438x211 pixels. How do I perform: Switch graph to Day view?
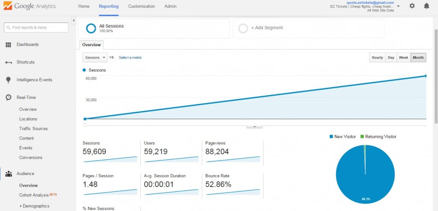[x=391, y=58]
